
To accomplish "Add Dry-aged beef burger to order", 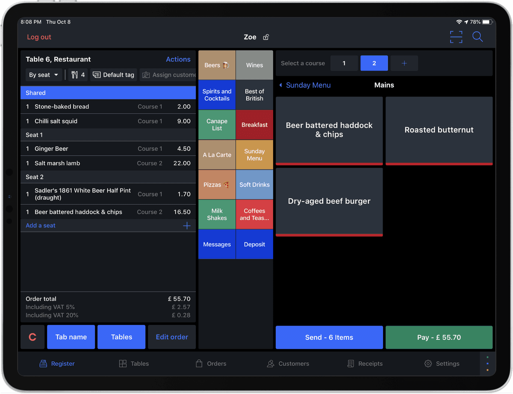I will tap(329, 201).
